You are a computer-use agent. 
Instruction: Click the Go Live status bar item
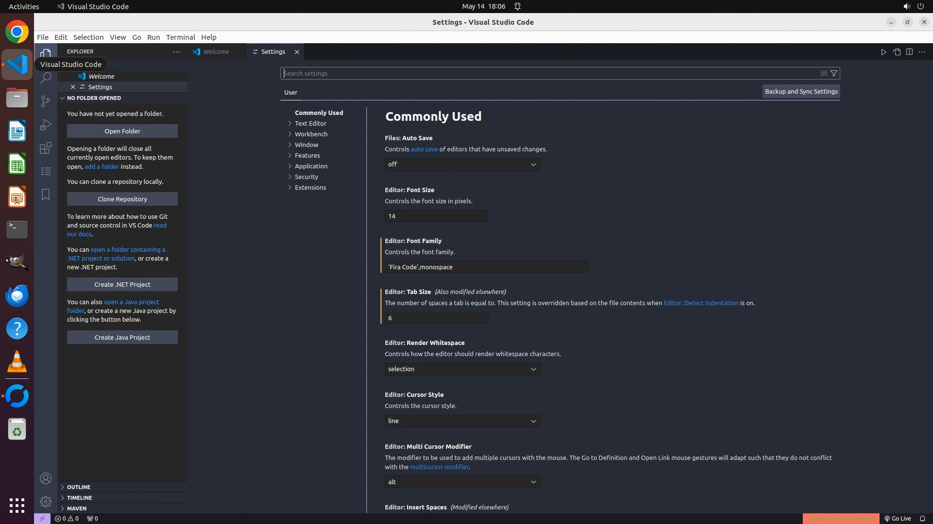tap(898, 518)
